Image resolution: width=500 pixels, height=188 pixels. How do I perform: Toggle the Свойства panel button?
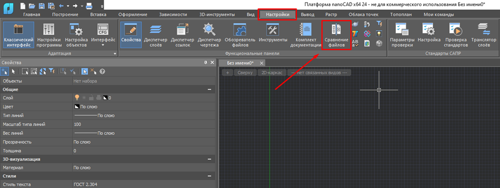point(131,35)
